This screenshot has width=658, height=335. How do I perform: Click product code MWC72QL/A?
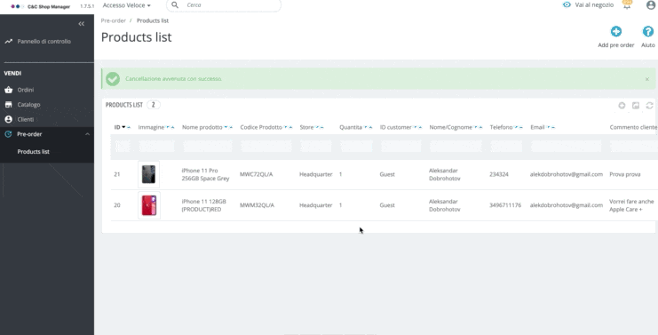(256, 174)
